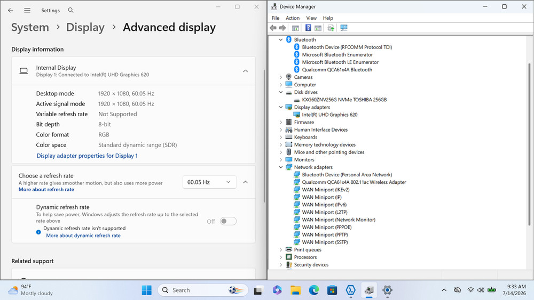This screenshot has width=534, height=300.
Task: Click the PowerShell-style taskbar app icon
Action: [x=350, y=290]
